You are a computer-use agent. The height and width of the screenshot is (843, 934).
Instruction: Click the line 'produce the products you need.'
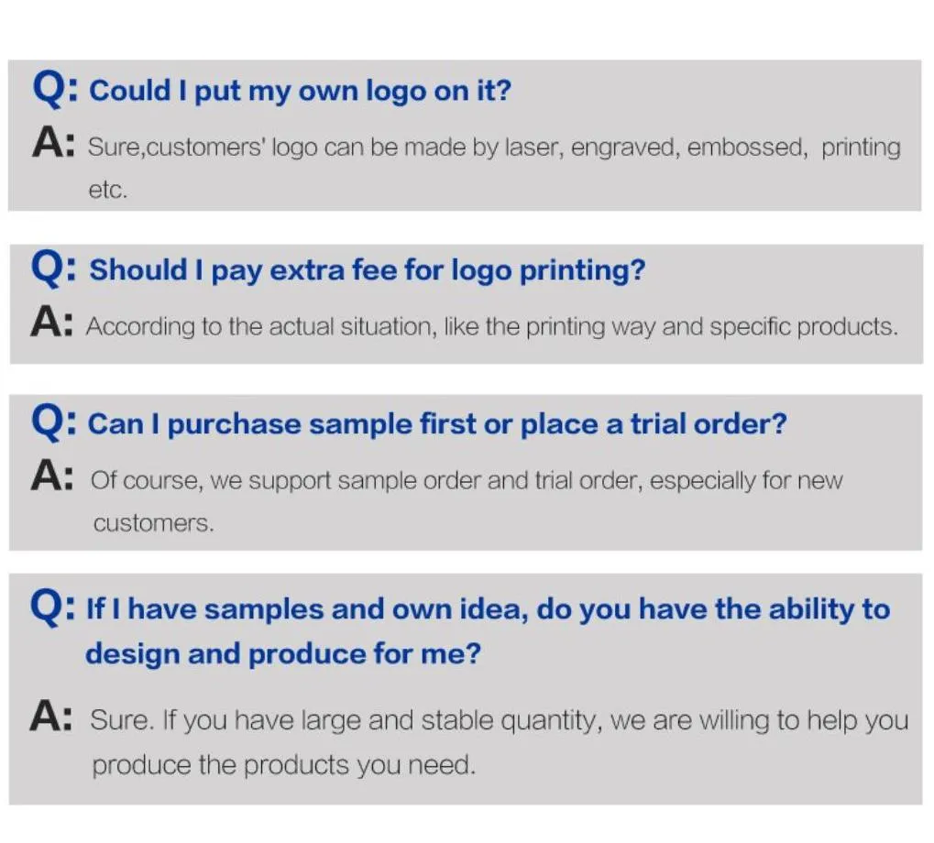[284, 765]
